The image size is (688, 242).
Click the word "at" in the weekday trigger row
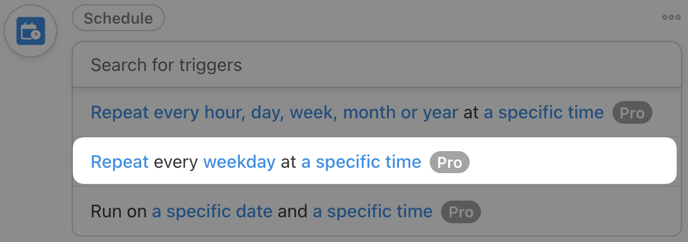point(288,162)
